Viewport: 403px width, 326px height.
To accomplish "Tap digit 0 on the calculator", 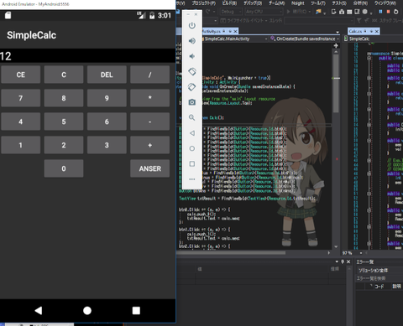I will (64, 168).
